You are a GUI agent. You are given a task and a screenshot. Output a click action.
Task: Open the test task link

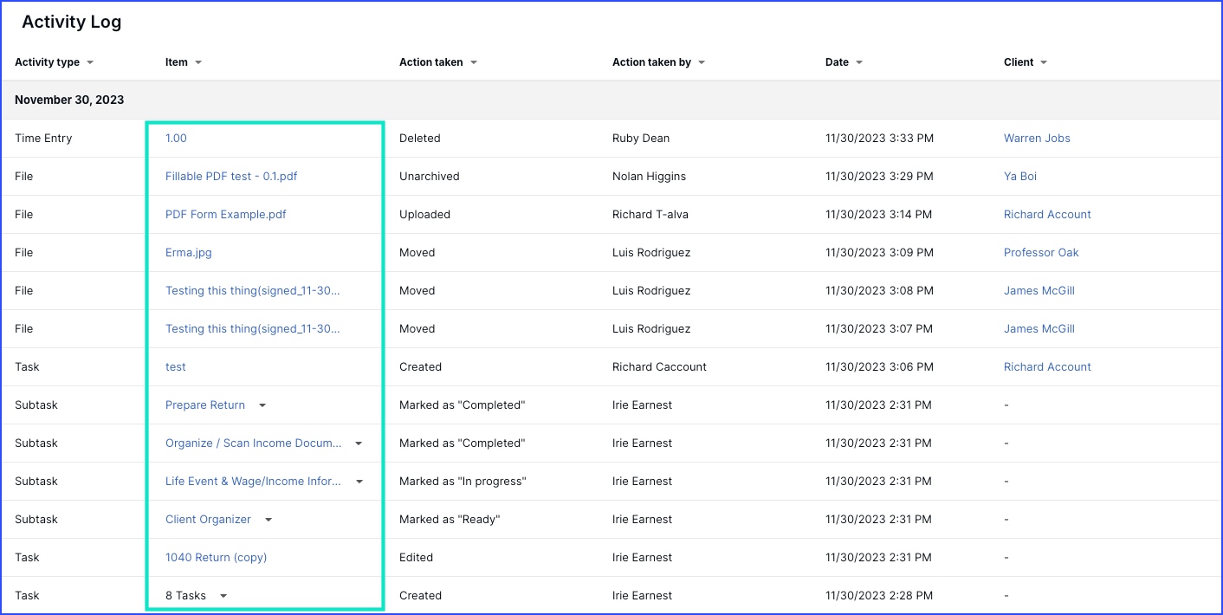(176, 367)
